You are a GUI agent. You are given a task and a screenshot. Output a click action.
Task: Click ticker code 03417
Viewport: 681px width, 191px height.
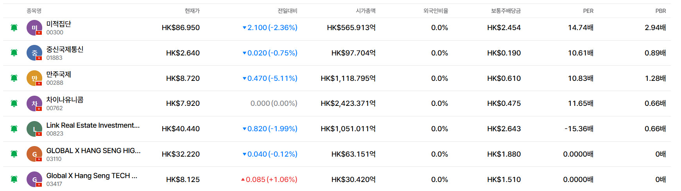(x=54, y=184)
